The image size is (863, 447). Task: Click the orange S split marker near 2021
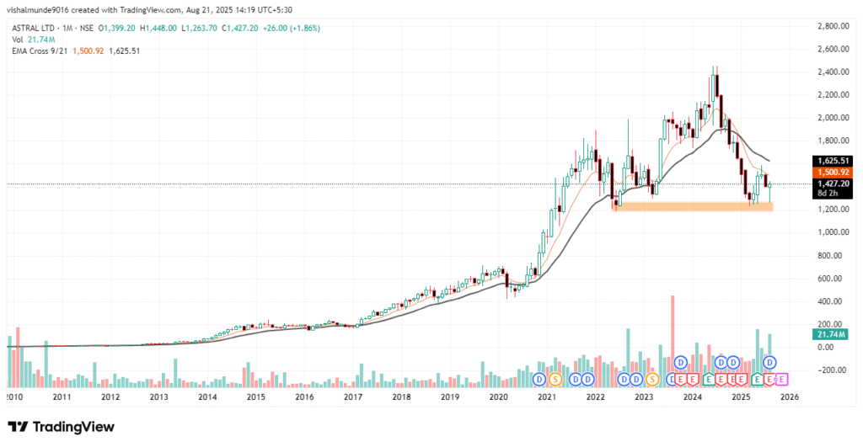click(x=555, y=380)
